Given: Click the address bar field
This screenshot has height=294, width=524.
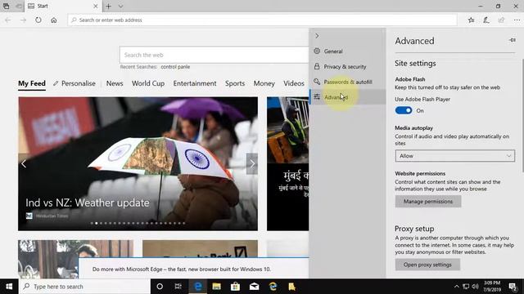Looking at the screenshot, I should (262, 20).
